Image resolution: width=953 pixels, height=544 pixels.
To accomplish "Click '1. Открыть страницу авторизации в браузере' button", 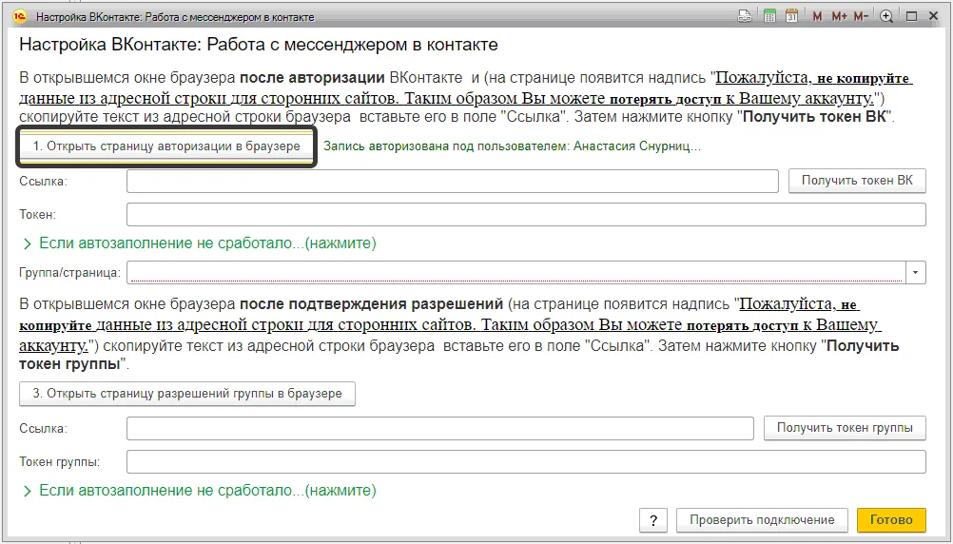I will [x=166, y=146].
